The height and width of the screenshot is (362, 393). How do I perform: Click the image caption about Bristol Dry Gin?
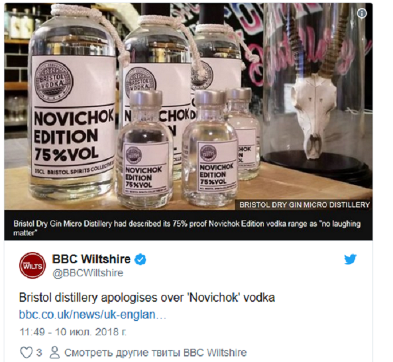tap(187, 228)
